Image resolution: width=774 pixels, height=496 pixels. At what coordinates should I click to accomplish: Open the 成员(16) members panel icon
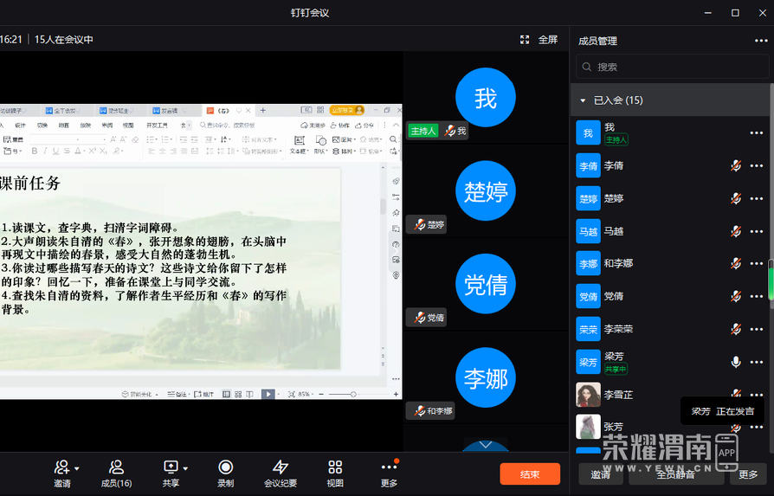116,467
